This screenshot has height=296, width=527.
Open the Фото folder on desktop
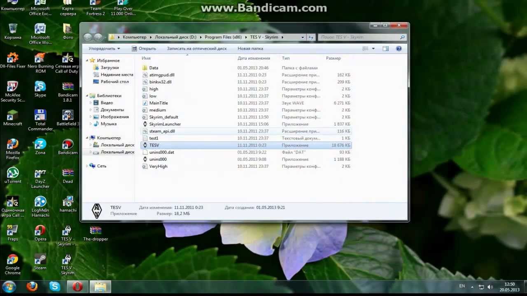coord(68,32)
